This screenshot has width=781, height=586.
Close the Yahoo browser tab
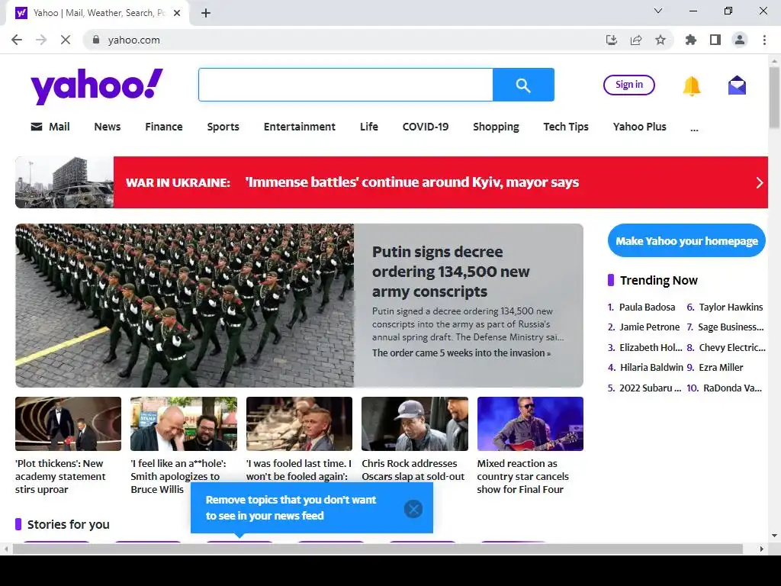click(177, 13)
